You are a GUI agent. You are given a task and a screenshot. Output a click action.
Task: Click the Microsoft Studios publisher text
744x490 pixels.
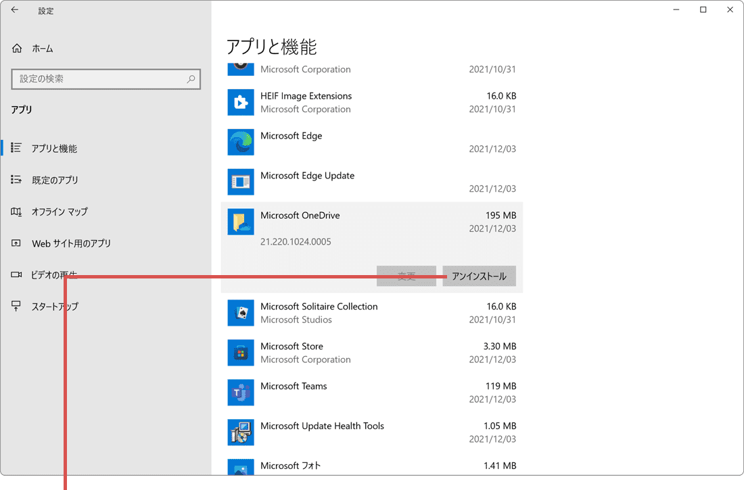296,320
